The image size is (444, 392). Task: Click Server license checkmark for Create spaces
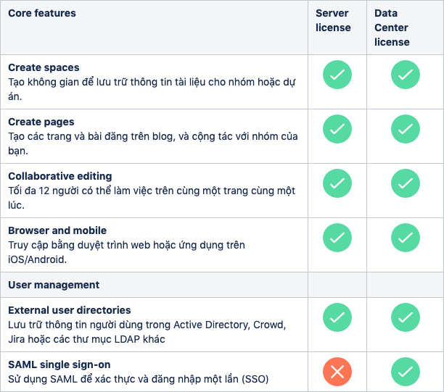[337, 75]
